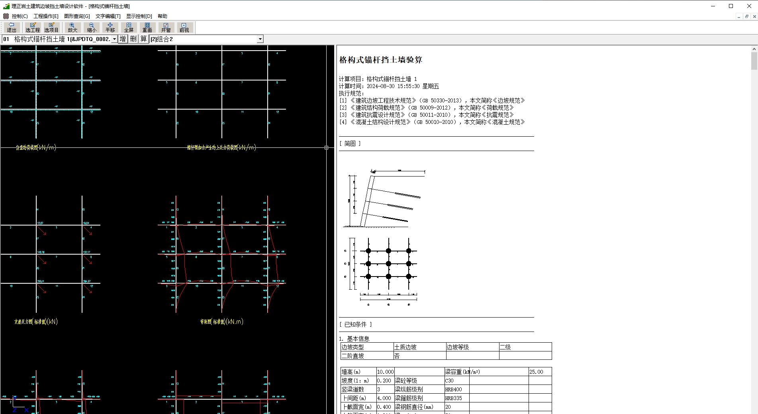Redraw the drawing with 重画

147,27
